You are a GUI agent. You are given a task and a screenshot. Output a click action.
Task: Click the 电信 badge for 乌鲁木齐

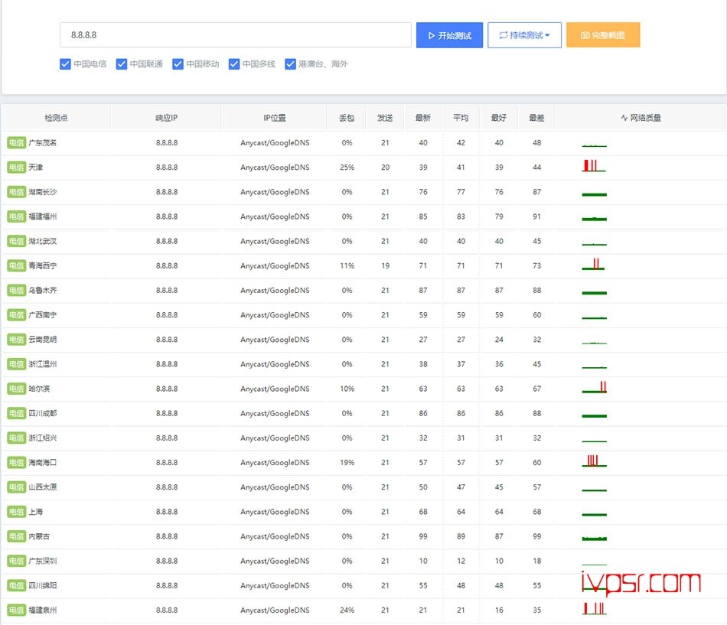pyautogui.click(x=16, y=290)
